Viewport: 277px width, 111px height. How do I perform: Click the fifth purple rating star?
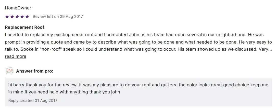pyautogui.click(x=27, y=17)
